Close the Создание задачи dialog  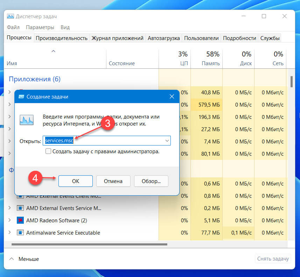[172, 96]
